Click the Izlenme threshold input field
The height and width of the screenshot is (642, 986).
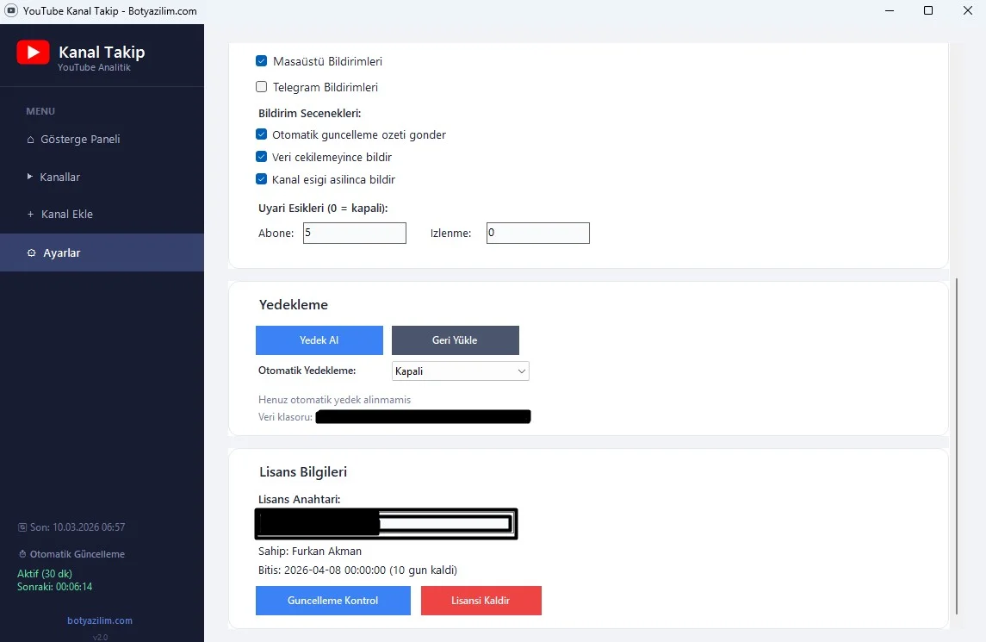pos(538,233)
